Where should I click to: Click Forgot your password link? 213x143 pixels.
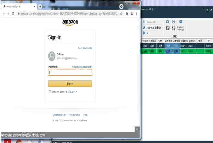[82, 67]
